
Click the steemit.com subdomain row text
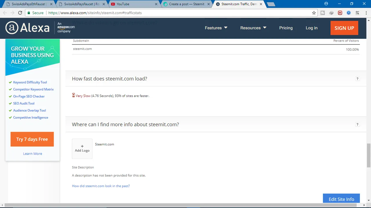pos(82,49)
